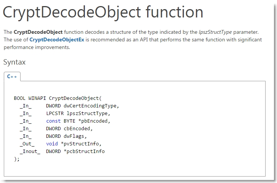The width and height of the screenshot is (277, 183).
Task: Click the _Out_ annotation in code
Action: [x=27, y=144]
